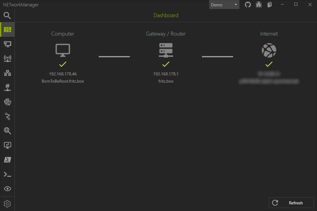The width and height of the screenshot is (317, 211).
Task: Open the Remote Desktop tool
Action: [x=7, y=145]
